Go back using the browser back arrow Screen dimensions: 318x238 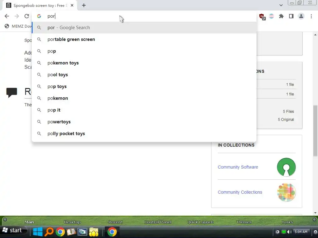point(7,16)
